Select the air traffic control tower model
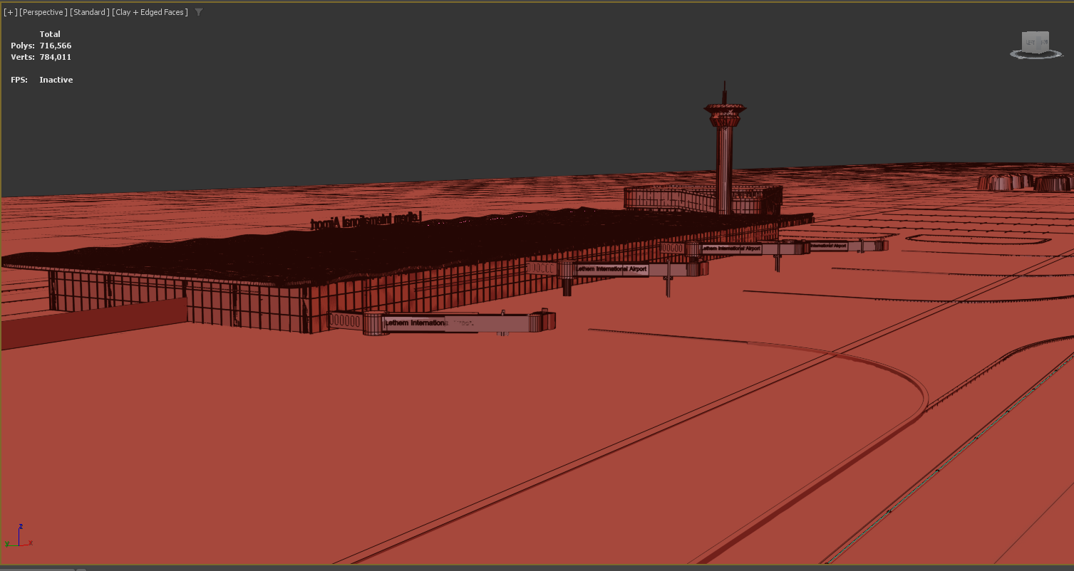 click(x=725, y=148)
